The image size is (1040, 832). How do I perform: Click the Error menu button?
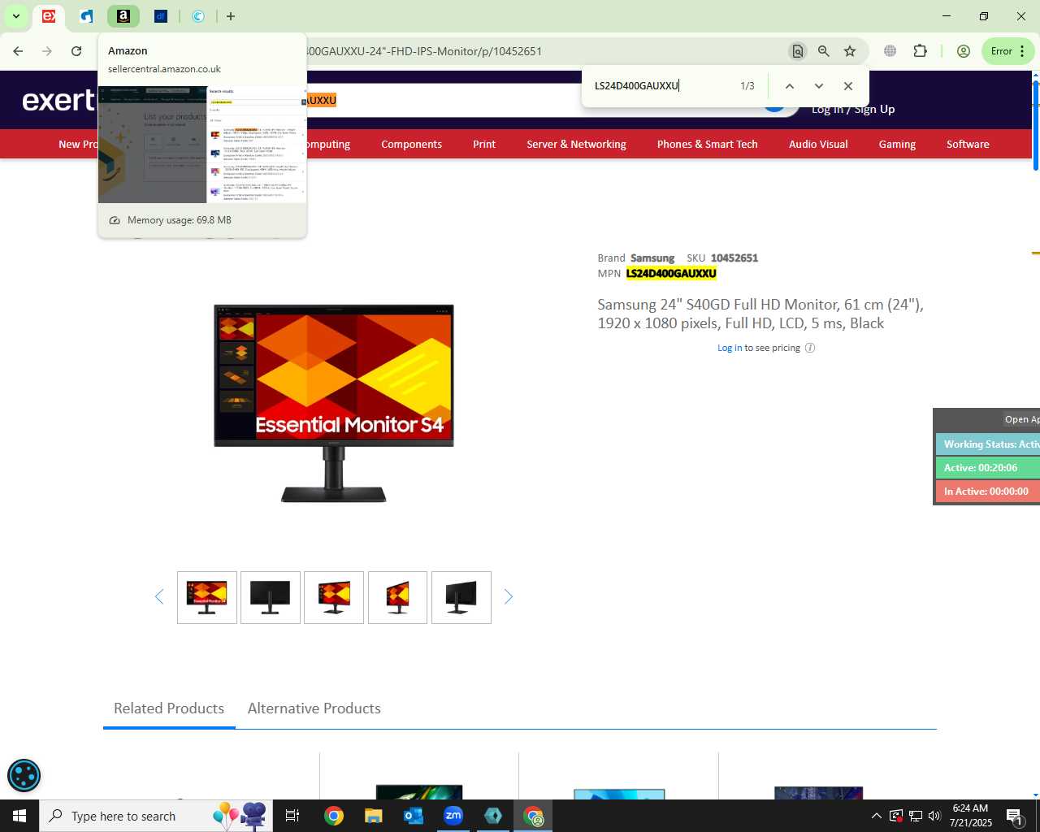1008,51
